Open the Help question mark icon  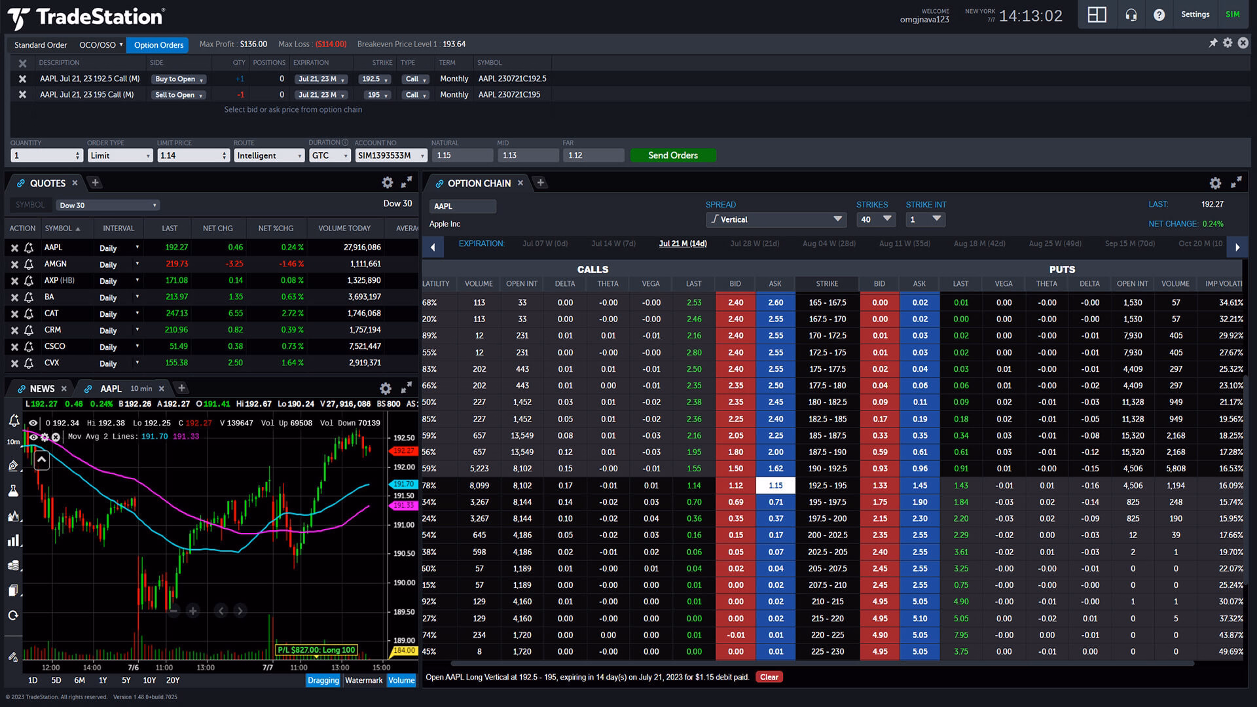(x=1157, y=14)
